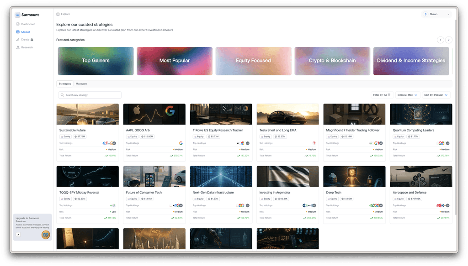Open Aerospace and Defense strategy image
The image size is (468, 266).
pos(421,176)
